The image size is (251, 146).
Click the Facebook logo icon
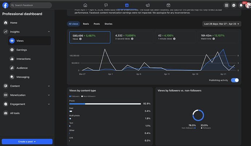pos(5,5)
